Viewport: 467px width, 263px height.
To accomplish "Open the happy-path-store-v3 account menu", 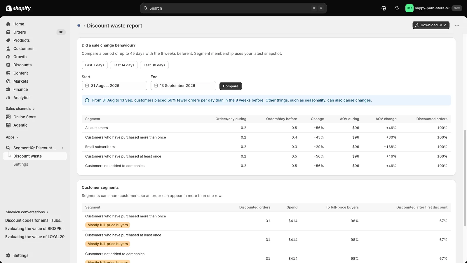I will 433,8.
